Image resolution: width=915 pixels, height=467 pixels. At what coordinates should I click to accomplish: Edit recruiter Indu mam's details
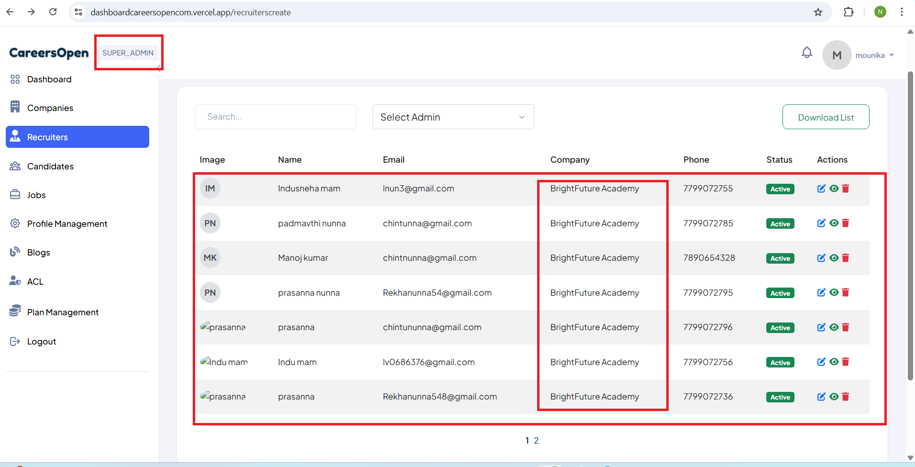coord(821,362)
